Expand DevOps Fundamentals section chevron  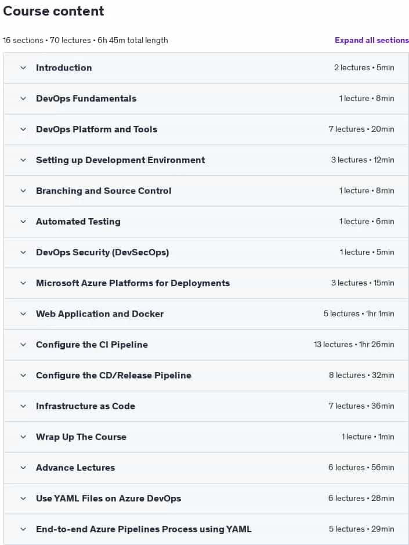coord(23,99)
